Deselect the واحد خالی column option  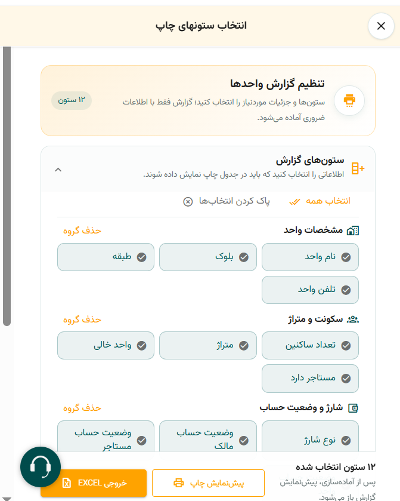tap(106, 345)
